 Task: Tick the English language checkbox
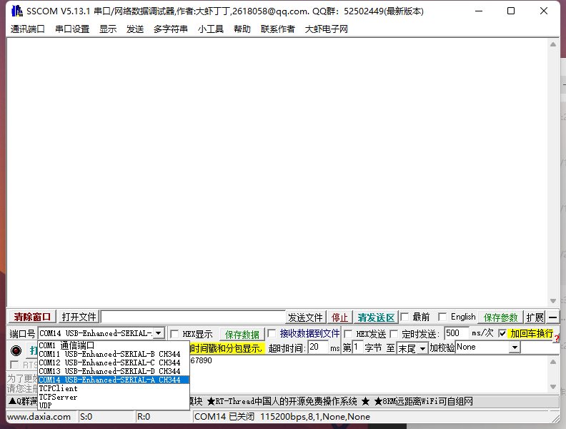[442, 317]
